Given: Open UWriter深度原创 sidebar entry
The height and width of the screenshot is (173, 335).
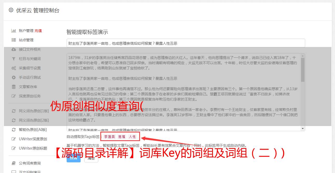Looking at the screenshot, I should click(x=33, y=139).
